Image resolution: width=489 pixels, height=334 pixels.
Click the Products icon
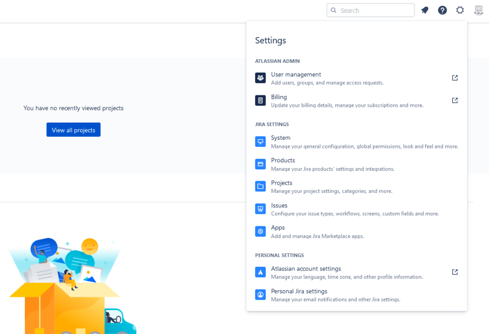[x=260, y=164]
